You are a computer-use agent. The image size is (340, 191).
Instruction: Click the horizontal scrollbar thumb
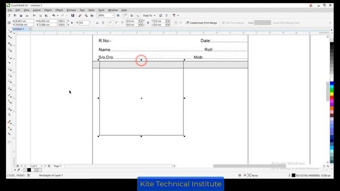coord(249,166)
